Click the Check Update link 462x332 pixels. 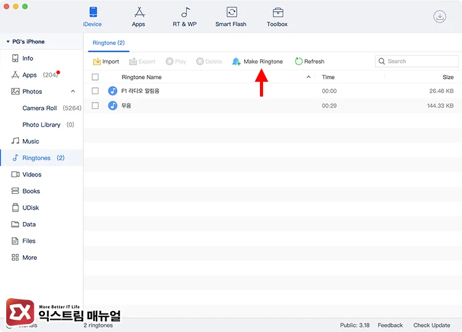[431, 325]
